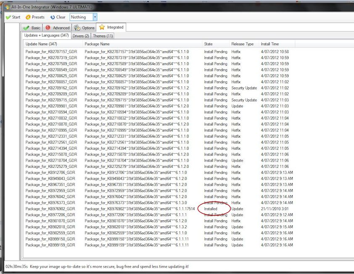Image resolution: width=354 pixels, height=274 pixels.
Task: Open the Themes (11) subtab
Action: tap(103, 36)
